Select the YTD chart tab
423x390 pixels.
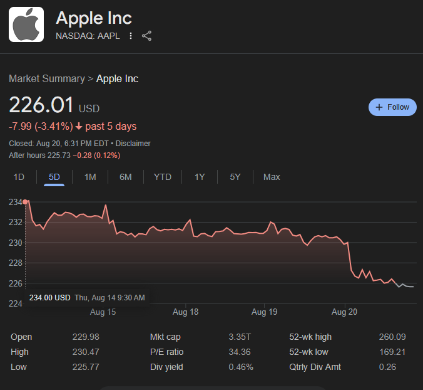[163, 177]
